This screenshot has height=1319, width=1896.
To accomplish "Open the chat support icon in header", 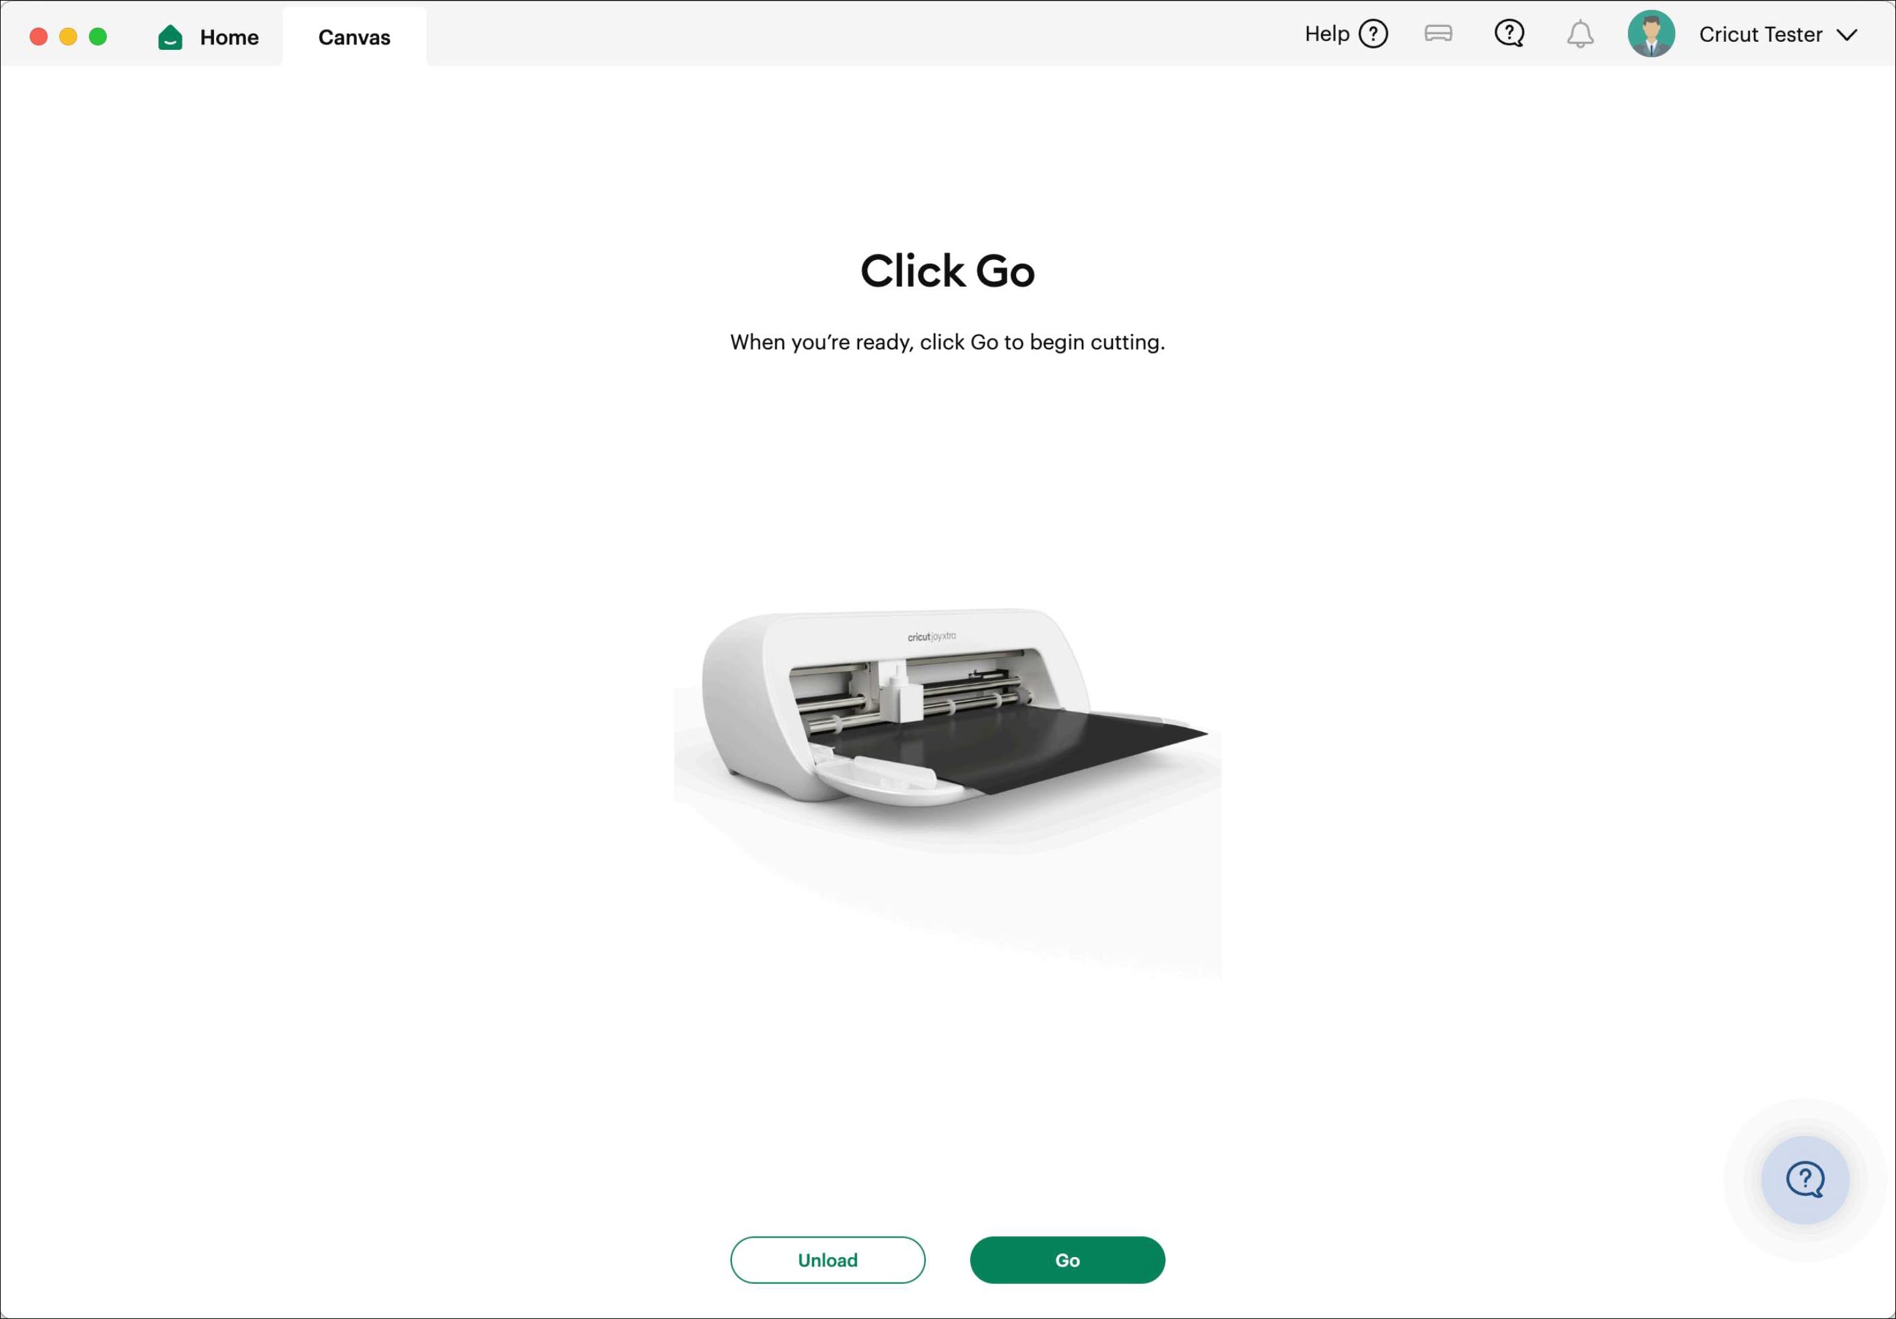I will (1510, 34).
